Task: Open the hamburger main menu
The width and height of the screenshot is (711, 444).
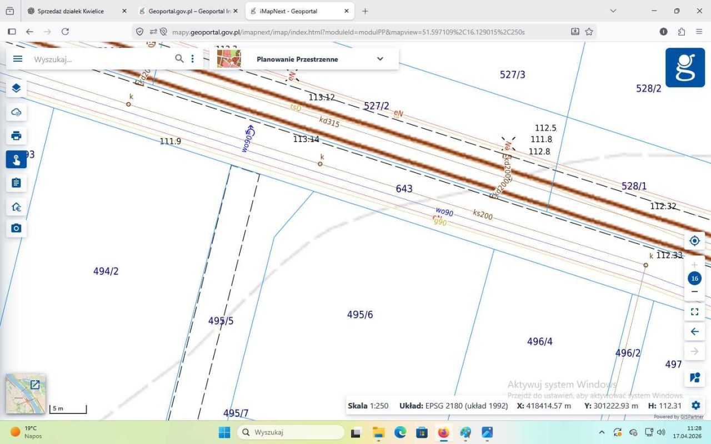Action: point(18,59)
